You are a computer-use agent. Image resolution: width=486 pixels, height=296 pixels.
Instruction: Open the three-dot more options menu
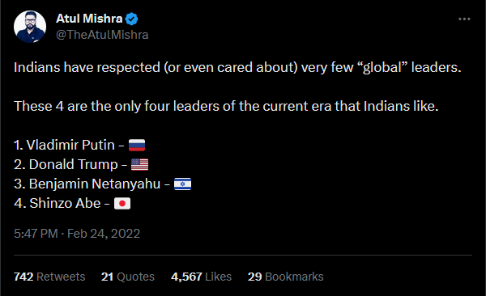coord(464,19)
